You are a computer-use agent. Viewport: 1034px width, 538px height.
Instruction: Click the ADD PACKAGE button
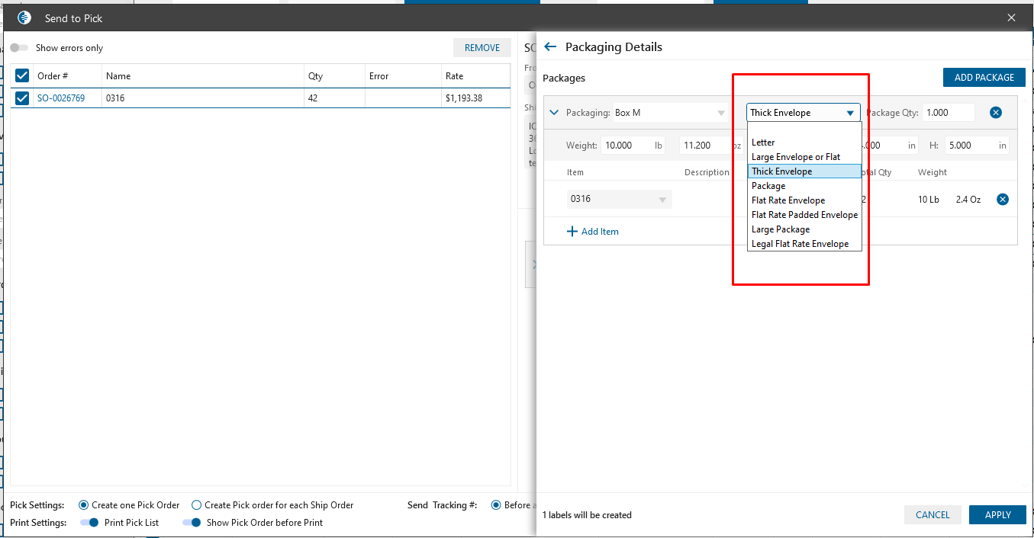pyautogui.click(x=984, y=78)
